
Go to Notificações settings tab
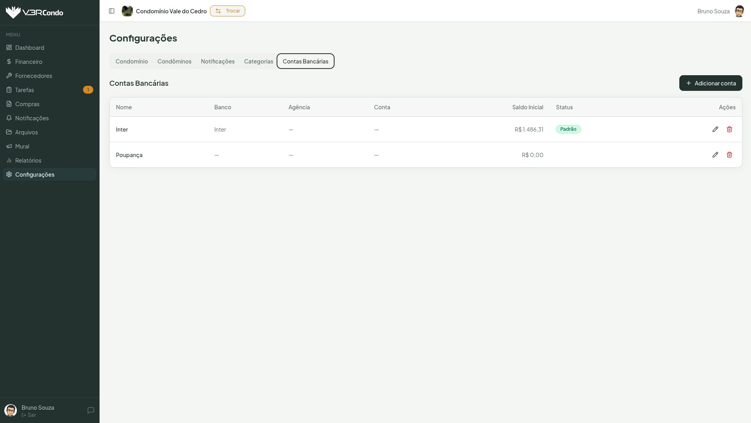[217, 61]
